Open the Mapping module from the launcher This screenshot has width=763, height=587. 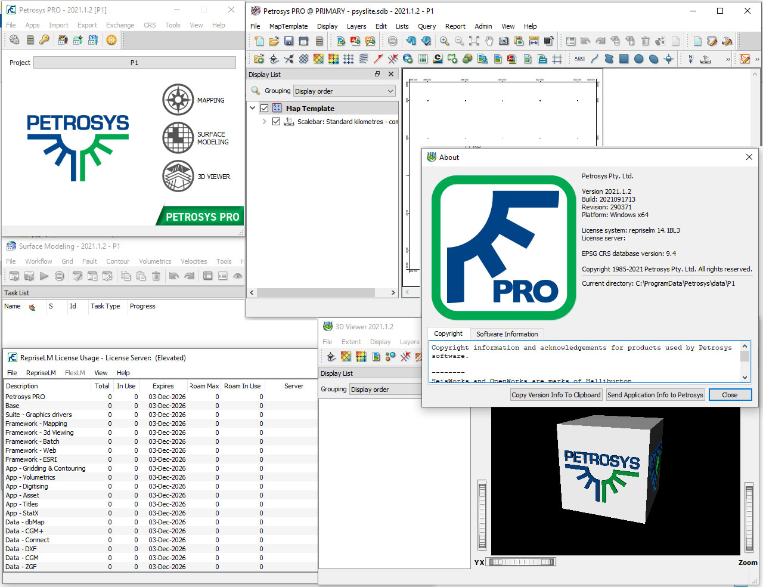178,99
